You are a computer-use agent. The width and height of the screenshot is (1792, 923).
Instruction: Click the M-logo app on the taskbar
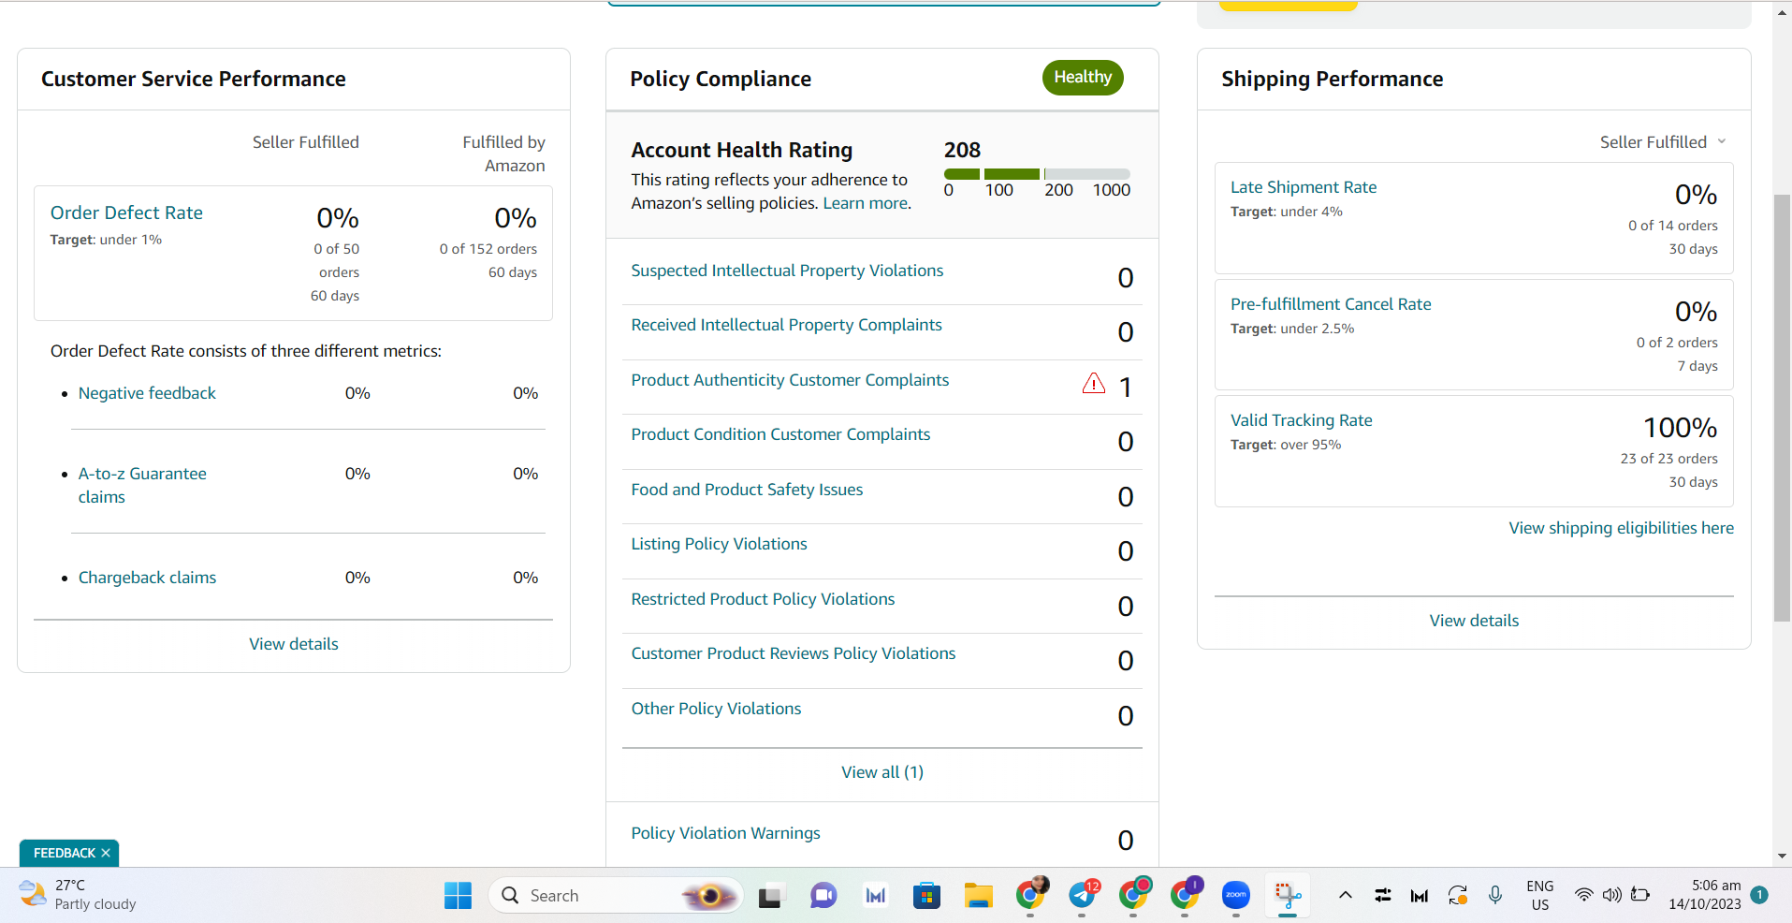[875, 896]
